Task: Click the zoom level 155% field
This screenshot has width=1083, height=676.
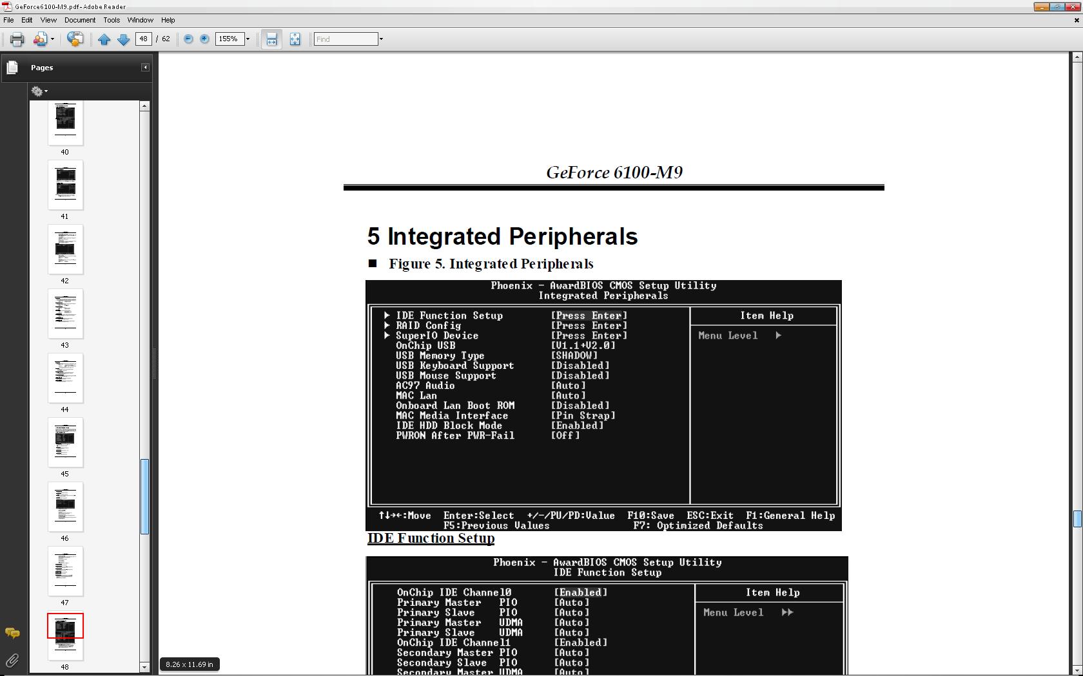Action: (x=229, y=39)
